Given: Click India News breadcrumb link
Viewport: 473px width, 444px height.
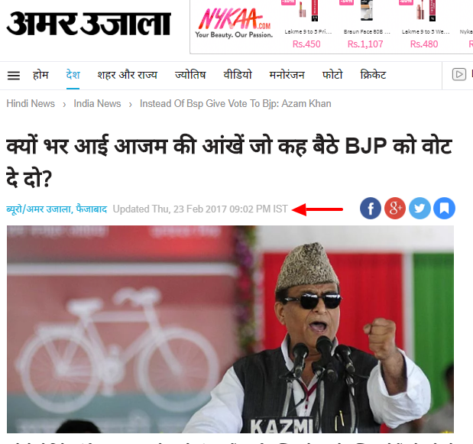Looking at the screenshot, I should coord(97,104).
